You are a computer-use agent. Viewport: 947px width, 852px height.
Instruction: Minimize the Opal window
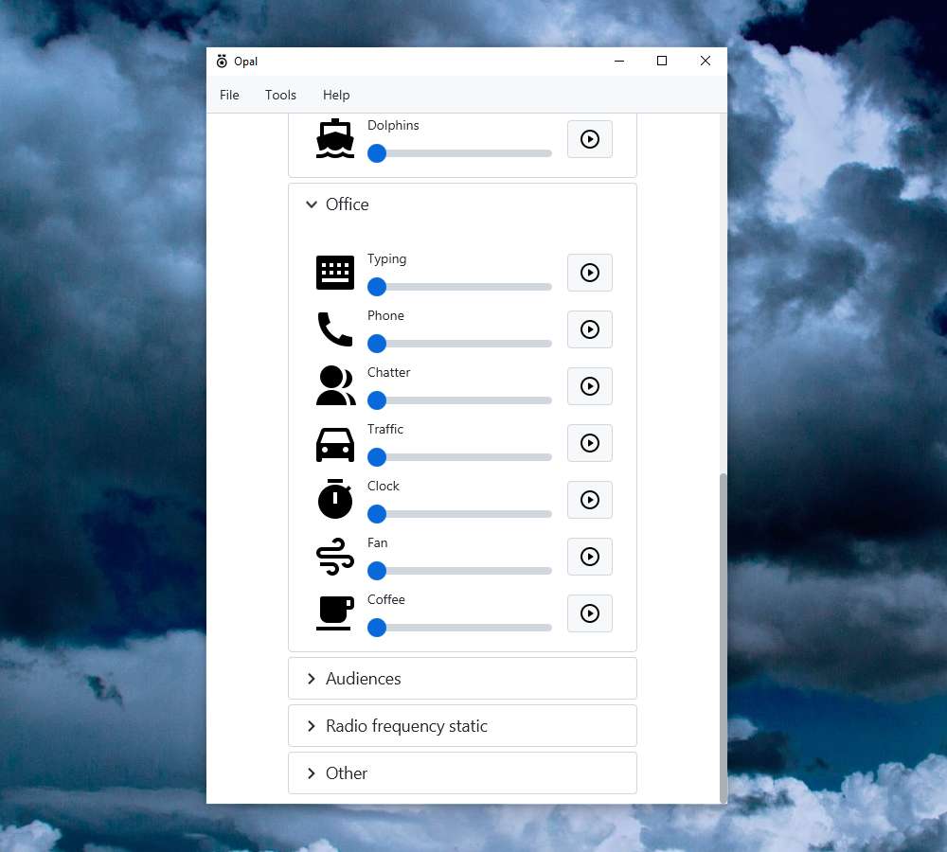point(619,61)
